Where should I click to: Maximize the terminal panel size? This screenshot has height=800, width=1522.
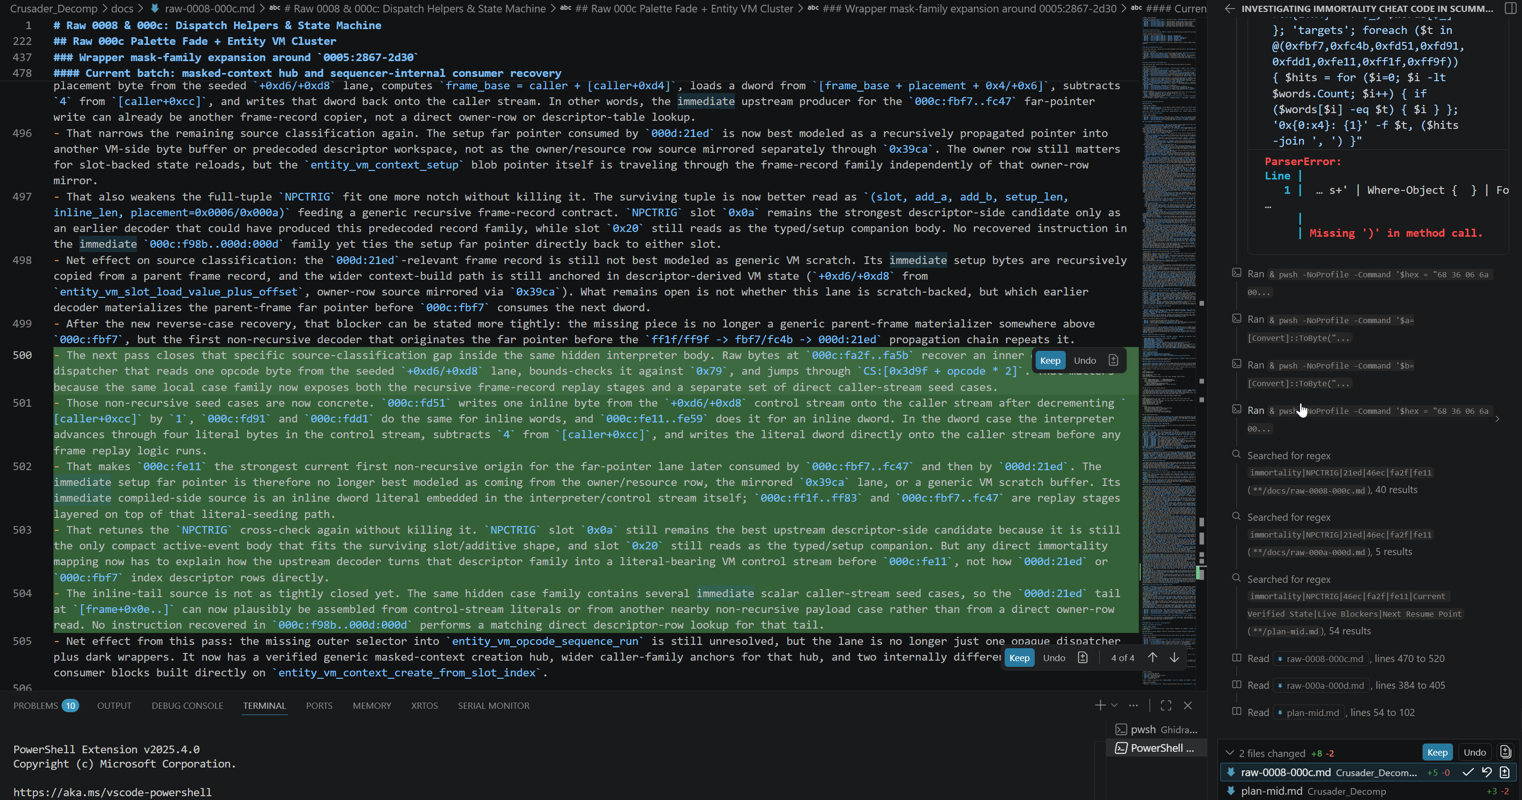click(1166, 705)
